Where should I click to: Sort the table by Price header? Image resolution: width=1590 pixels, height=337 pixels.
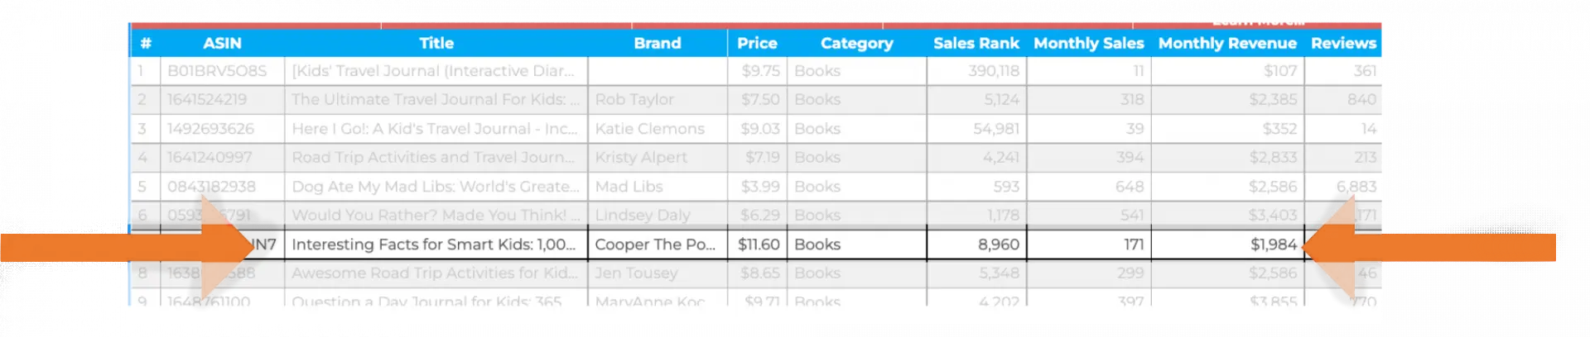[757, 43]
